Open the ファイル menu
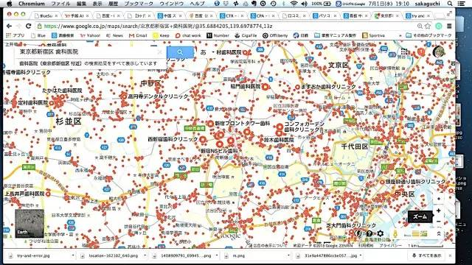The image size is (472, 265). 60,4
